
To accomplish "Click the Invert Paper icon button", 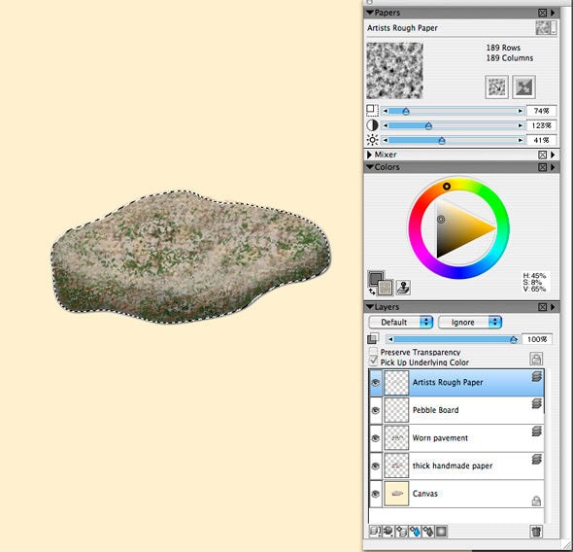I will pos(523,87).
